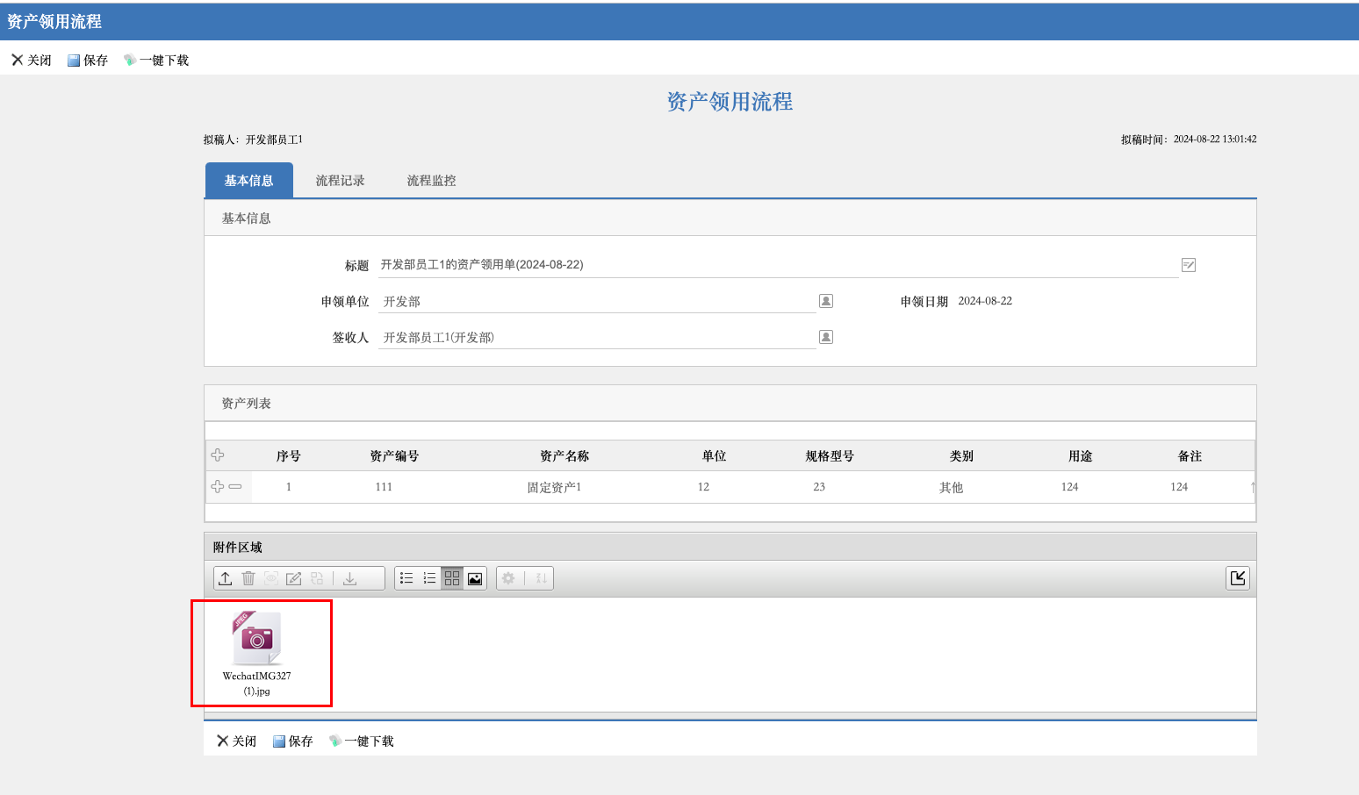The height and width of the screenshot is (795, 1359).
Task: Click the 申领单位 field showing 开发部
Action: point(597,301)
